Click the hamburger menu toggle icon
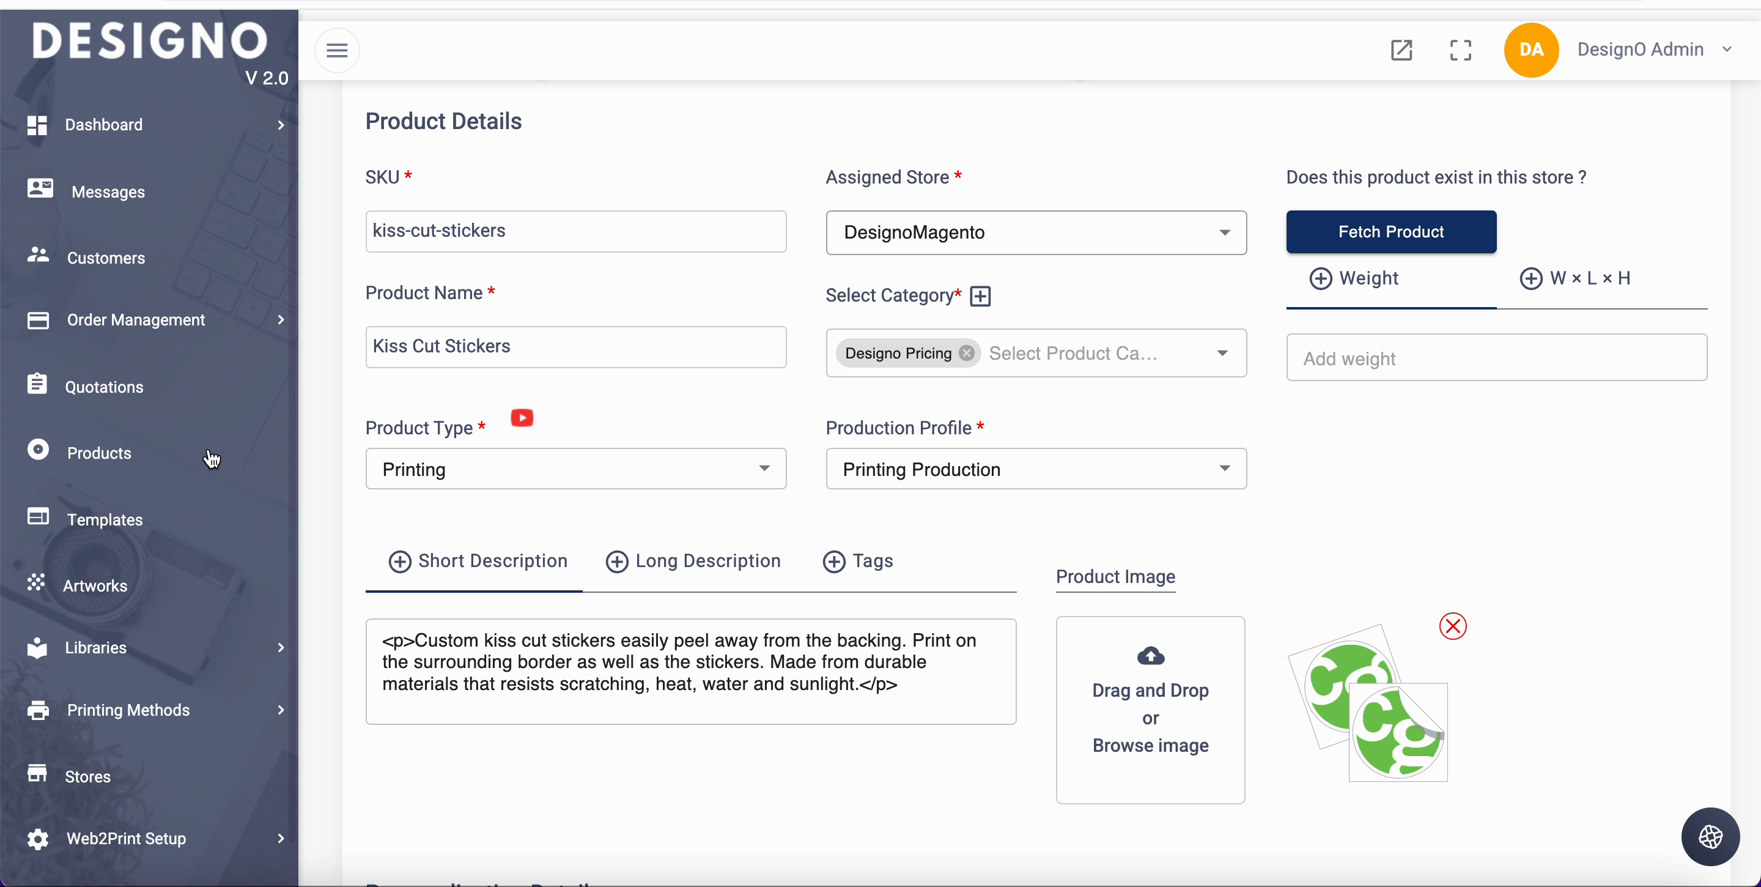Image resolution: width=1761 pixels, height=887 pixels. (336, 50)
